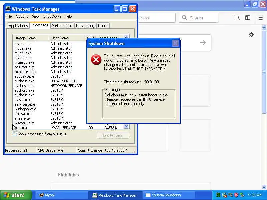This screenshot has height=200, width=267.
Task: Open the Mypal library icon
Action: click(x=237, y=18)
